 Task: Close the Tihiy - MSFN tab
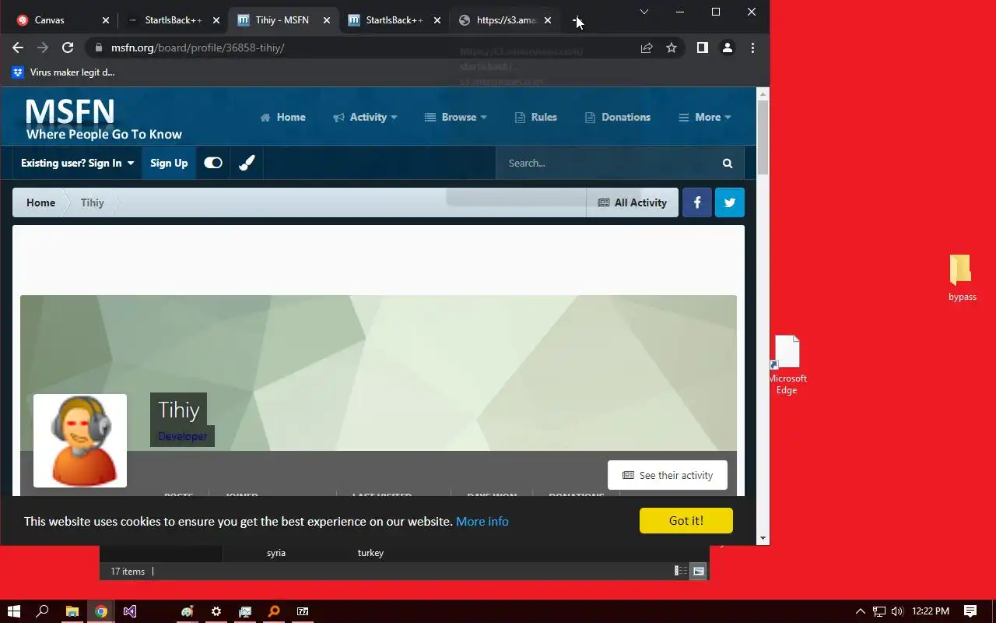click(x=327, y=20)
